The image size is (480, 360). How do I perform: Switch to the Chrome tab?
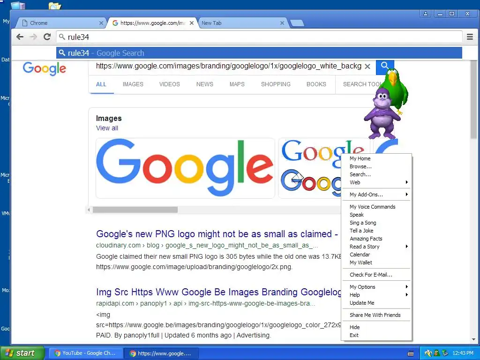(x=60, y=23)
